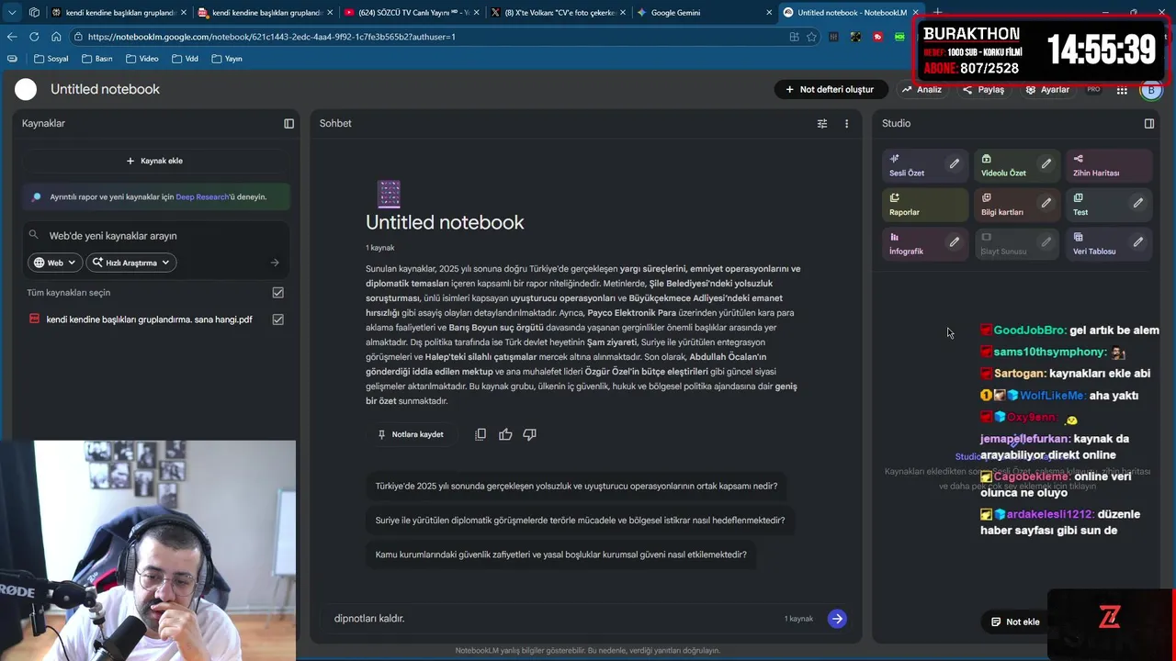Open the Basın bookmarks folder

click(x=96, y=59)
